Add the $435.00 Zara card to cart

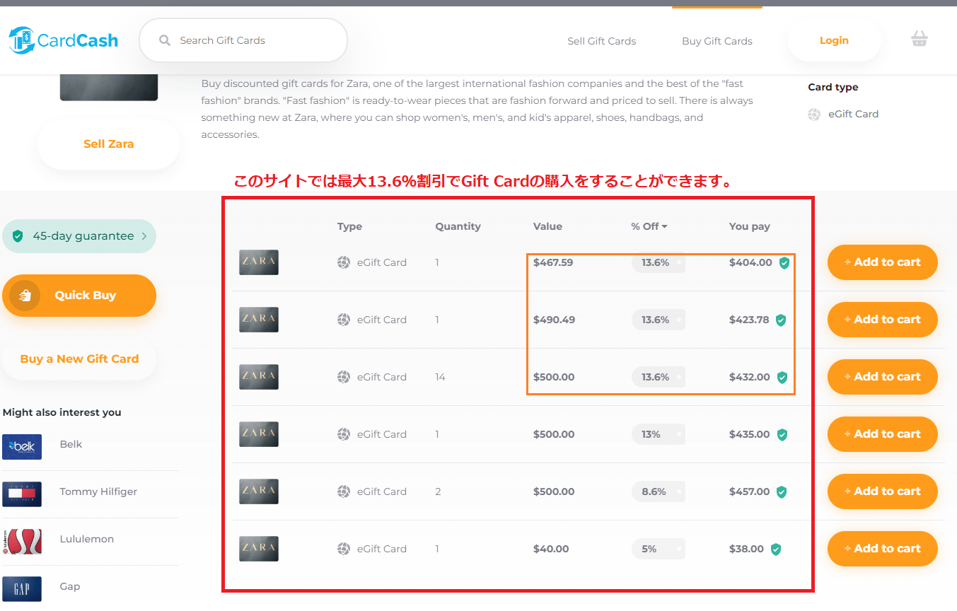coord(883,434)
